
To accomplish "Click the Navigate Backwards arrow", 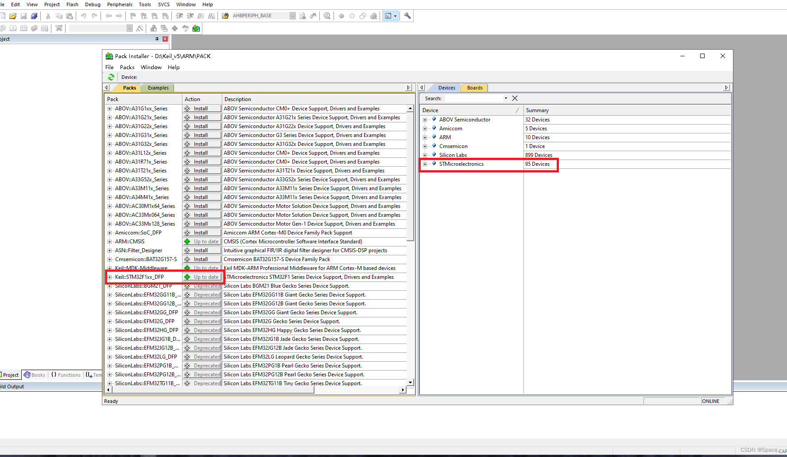I will coord(109,16).
